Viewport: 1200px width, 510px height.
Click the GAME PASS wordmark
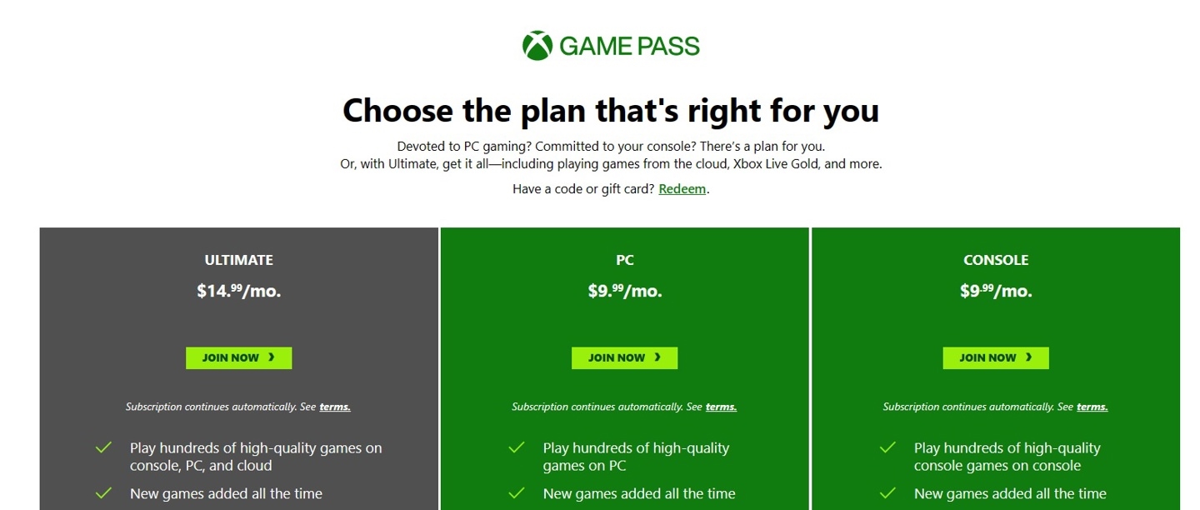click(x=629, y=46)
